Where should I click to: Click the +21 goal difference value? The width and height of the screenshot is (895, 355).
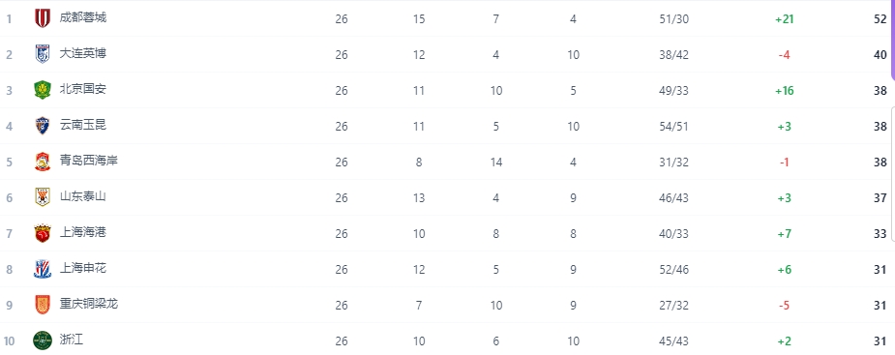pyautogui.click(x=785, y=19)
